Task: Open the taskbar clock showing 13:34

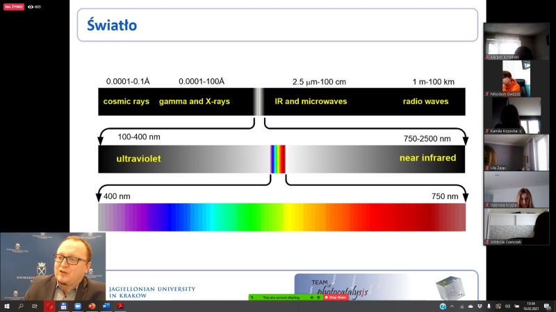Action: click(x=531, y=306)
